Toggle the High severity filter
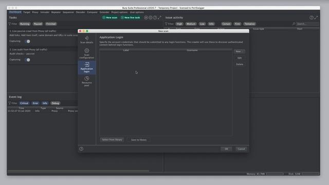 [x=179, y=24]
